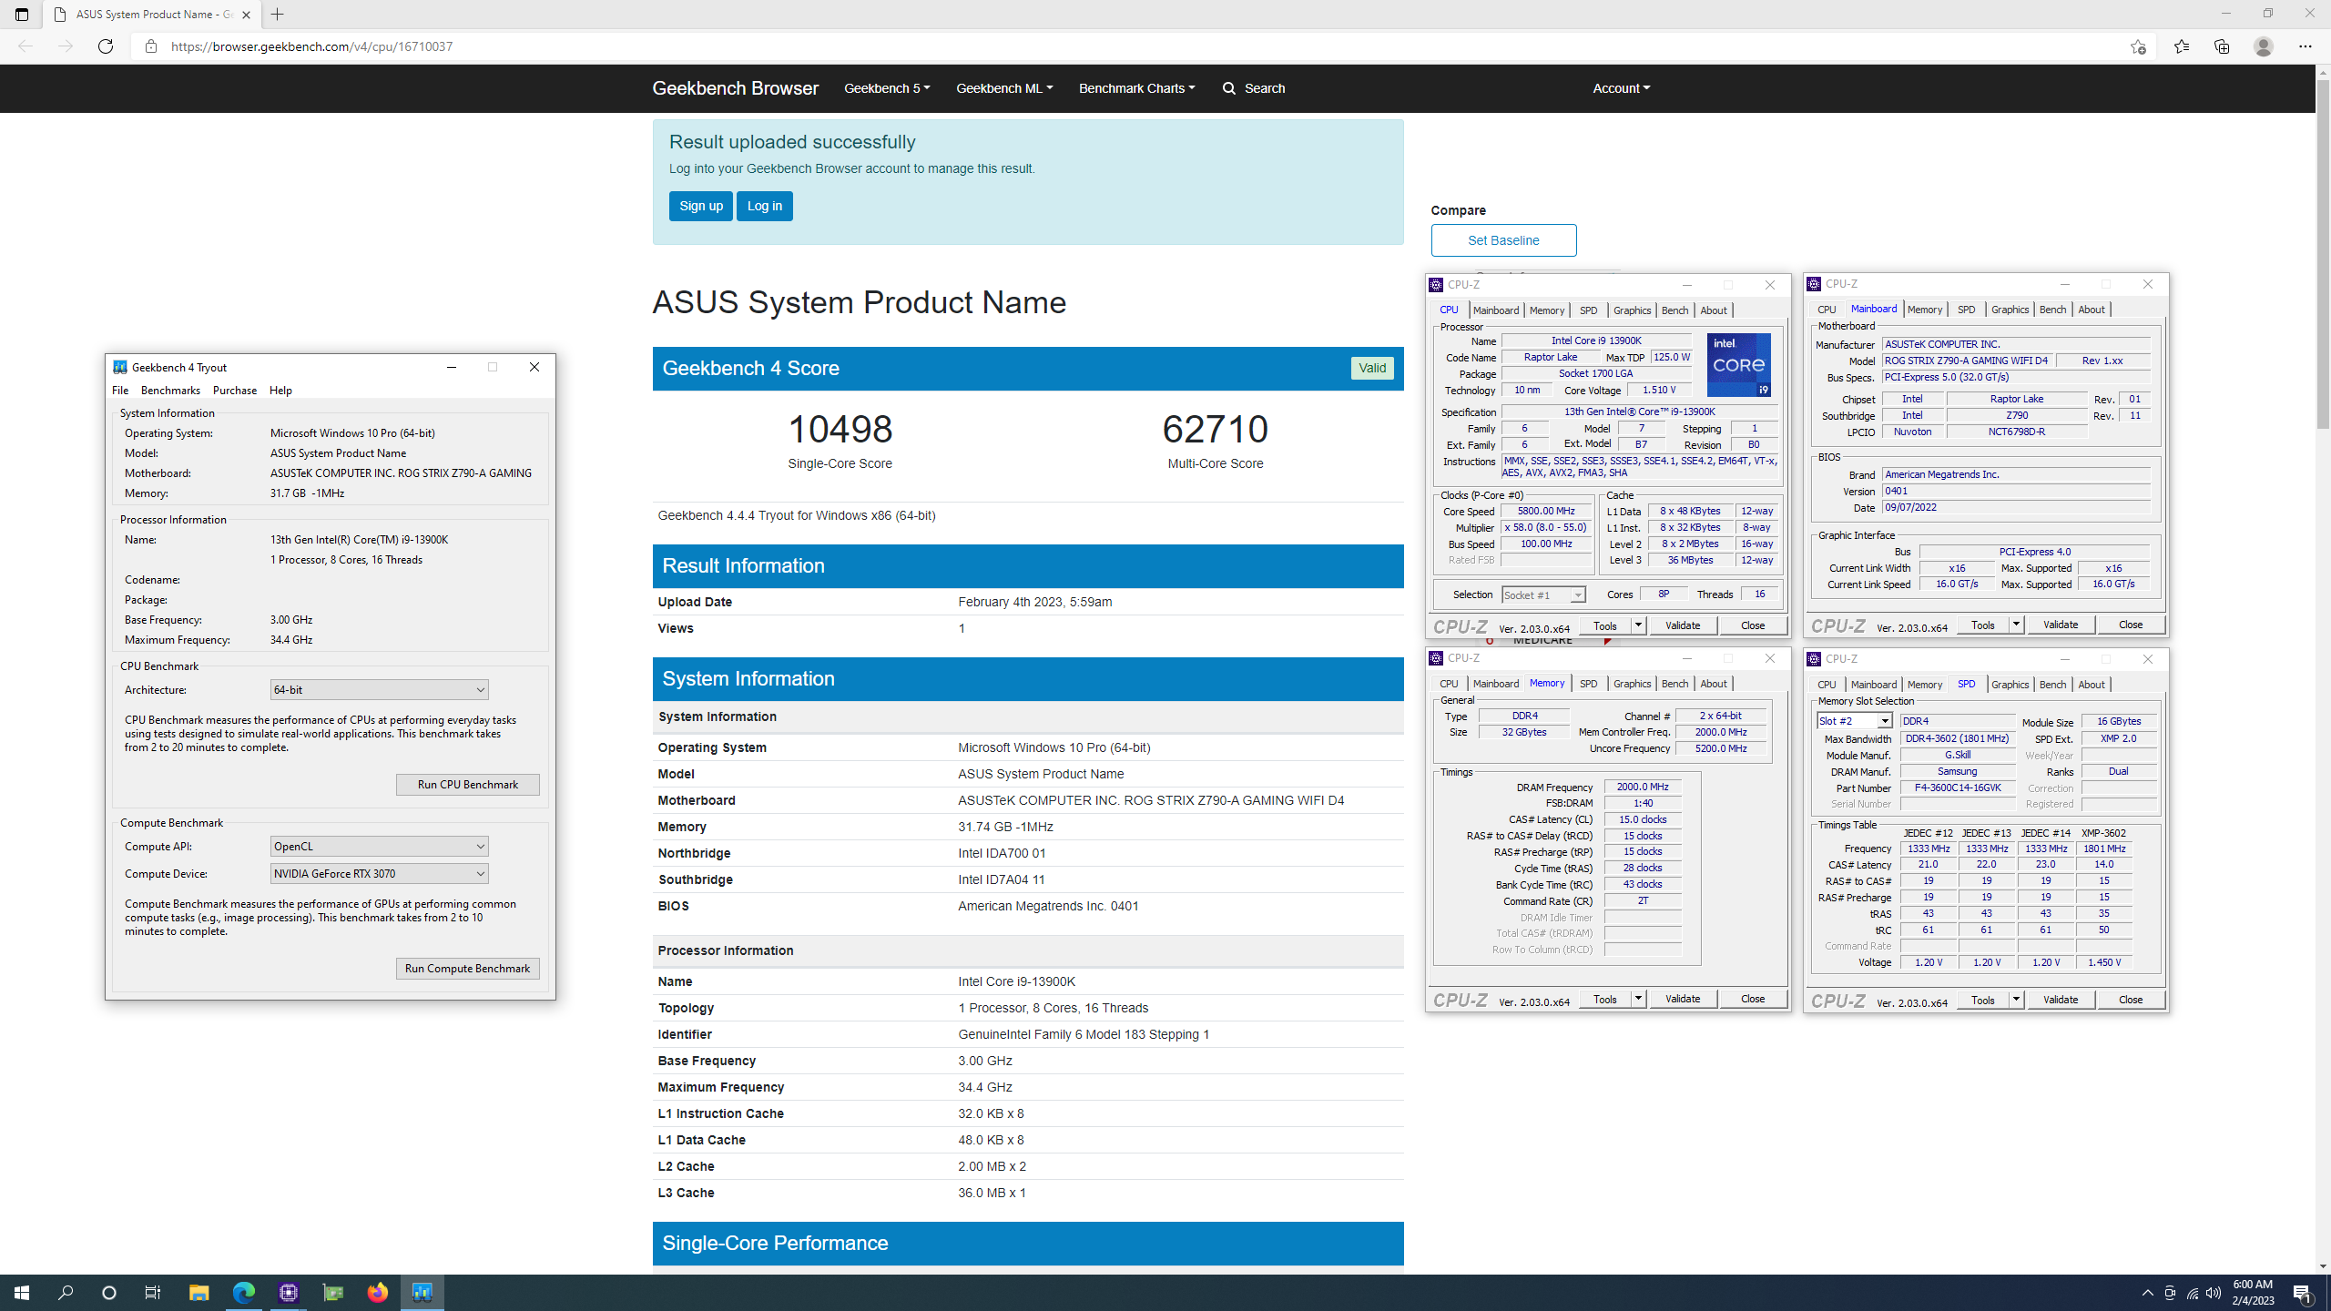Click Run CPU Benchmark
Screen dimensions: 2331x1311
(x=467, y=785)
